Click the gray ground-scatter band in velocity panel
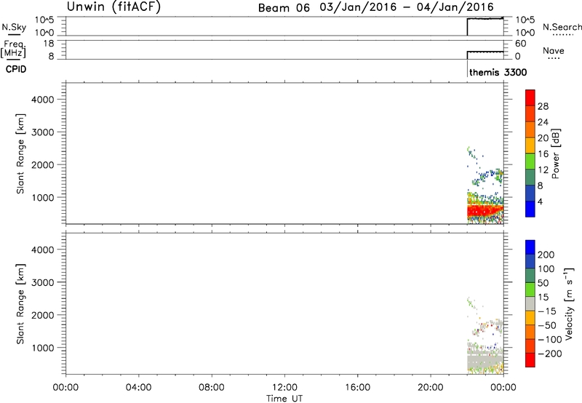 coord(485,360)
